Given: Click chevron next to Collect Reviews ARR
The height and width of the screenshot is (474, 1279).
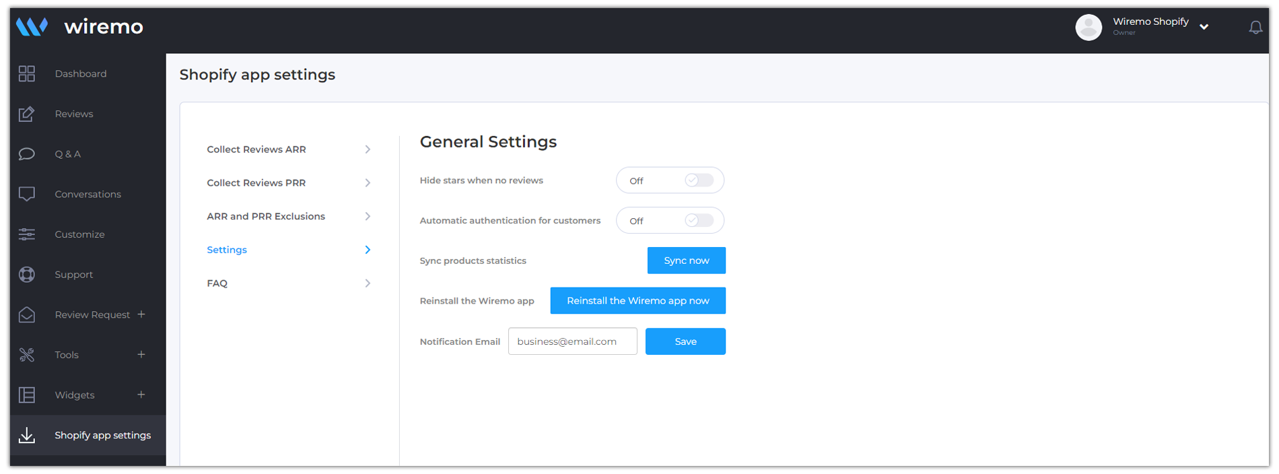Looking at the screenshot, I should click(368, 149).
